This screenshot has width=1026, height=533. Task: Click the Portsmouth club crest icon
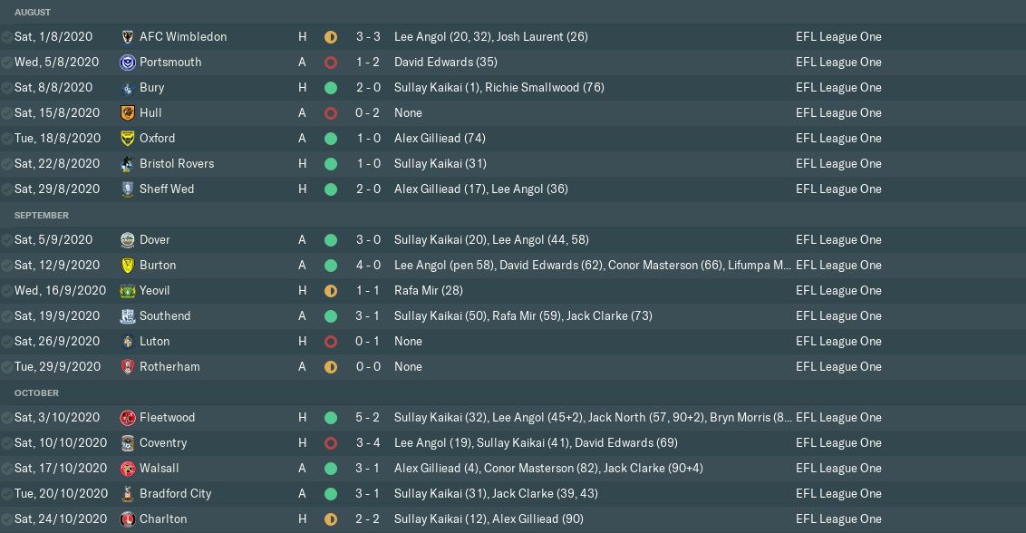click(x=128, y=63)
